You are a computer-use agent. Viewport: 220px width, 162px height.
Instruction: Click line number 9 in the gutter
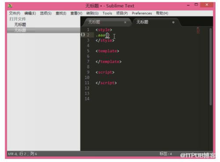click(88, 72)
